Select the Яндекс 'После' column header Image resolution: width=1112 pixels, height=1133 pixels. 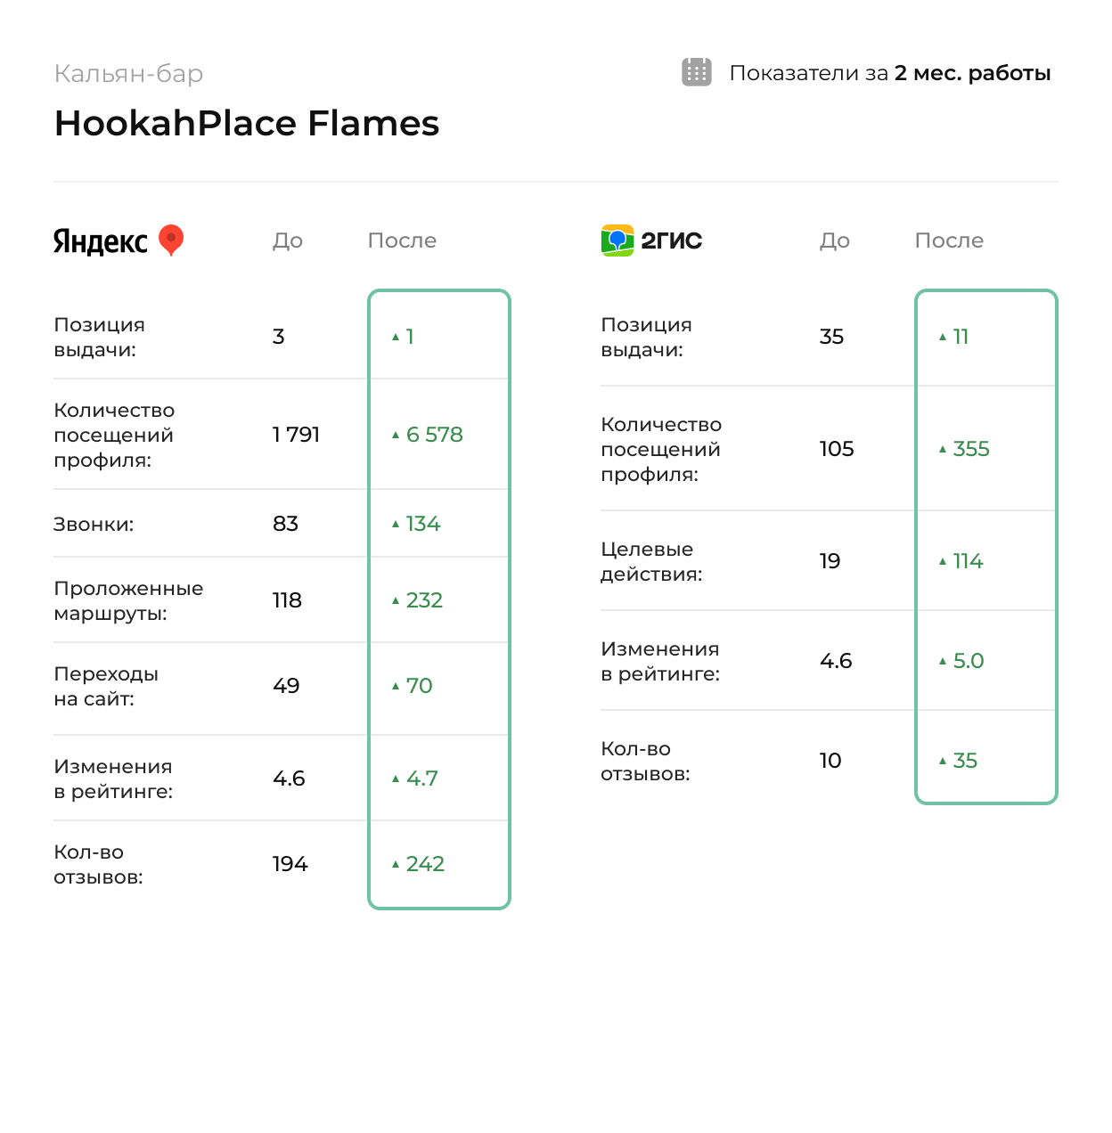click(402, 240)
